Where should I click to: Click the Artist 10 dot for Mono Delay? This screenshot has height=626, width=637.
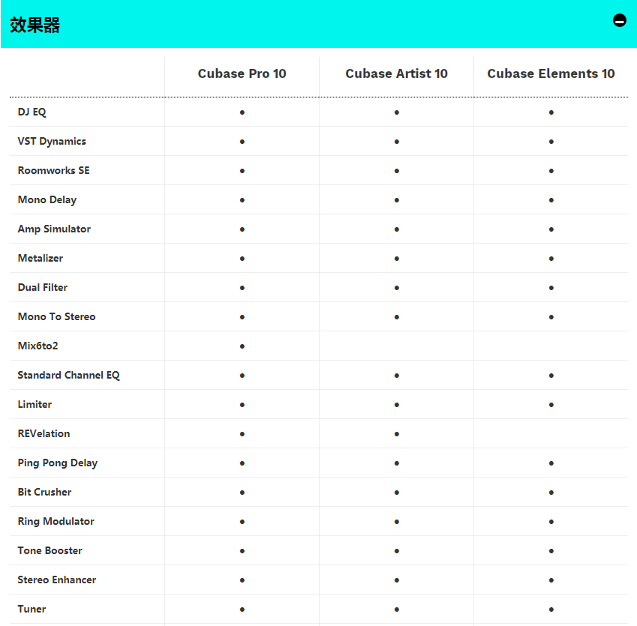point(396,200)
